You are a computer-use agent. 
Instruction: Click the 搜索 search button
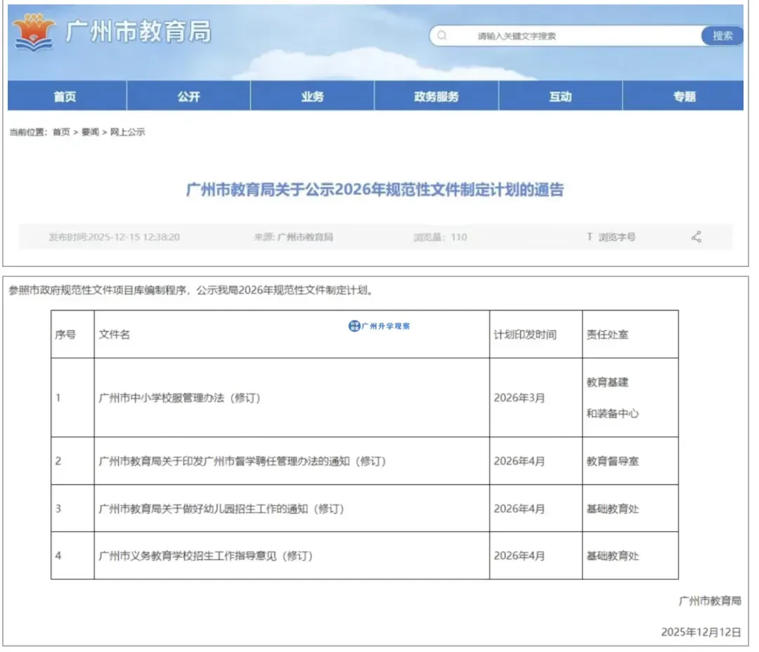[x=722, y=35]
